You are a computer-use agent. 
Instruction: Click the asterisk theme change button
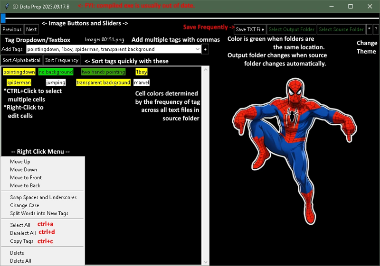(369, 29)
